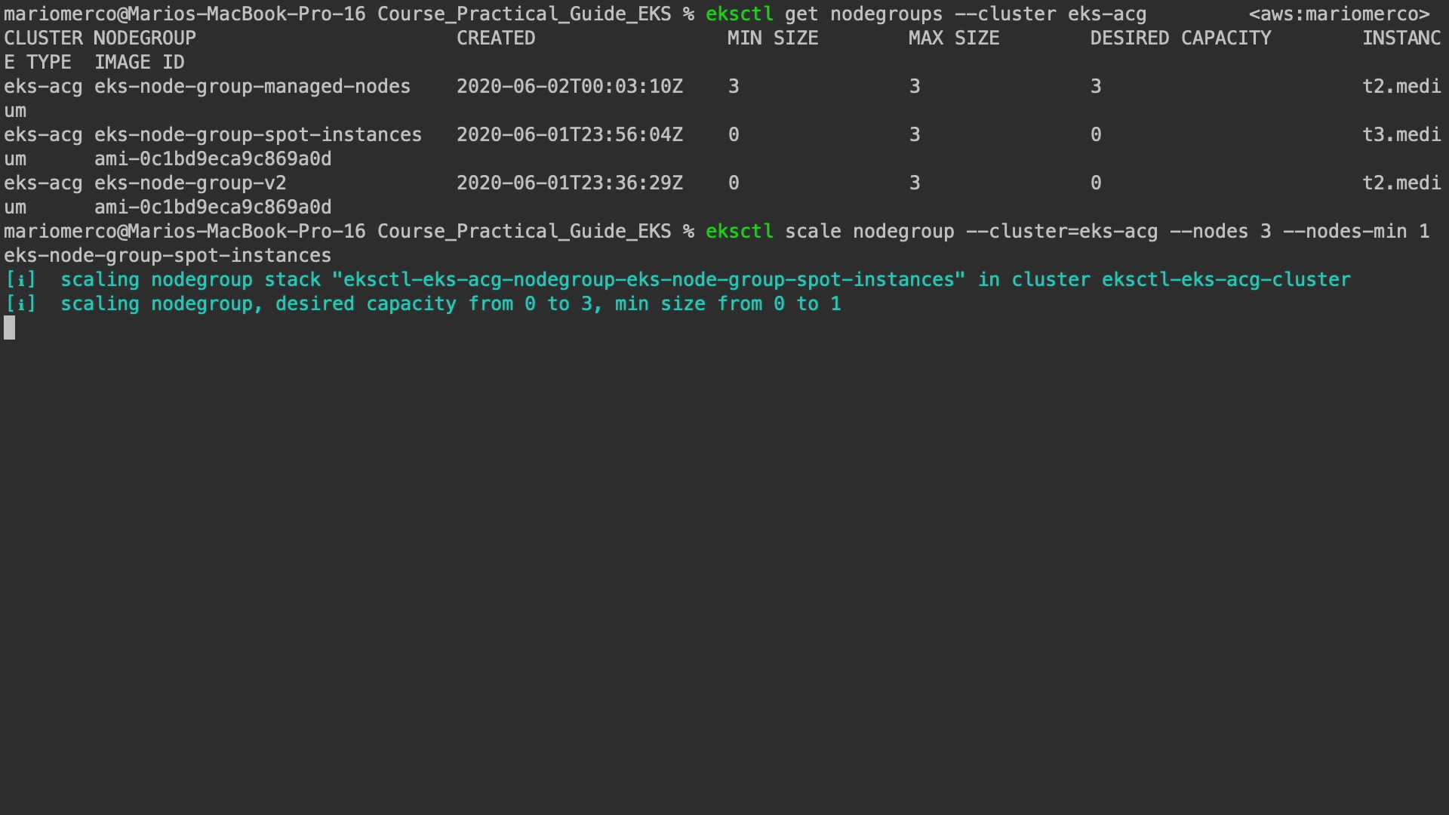Click the terminal cursor block below output
1449x815 pixels.
pos(10,328)
